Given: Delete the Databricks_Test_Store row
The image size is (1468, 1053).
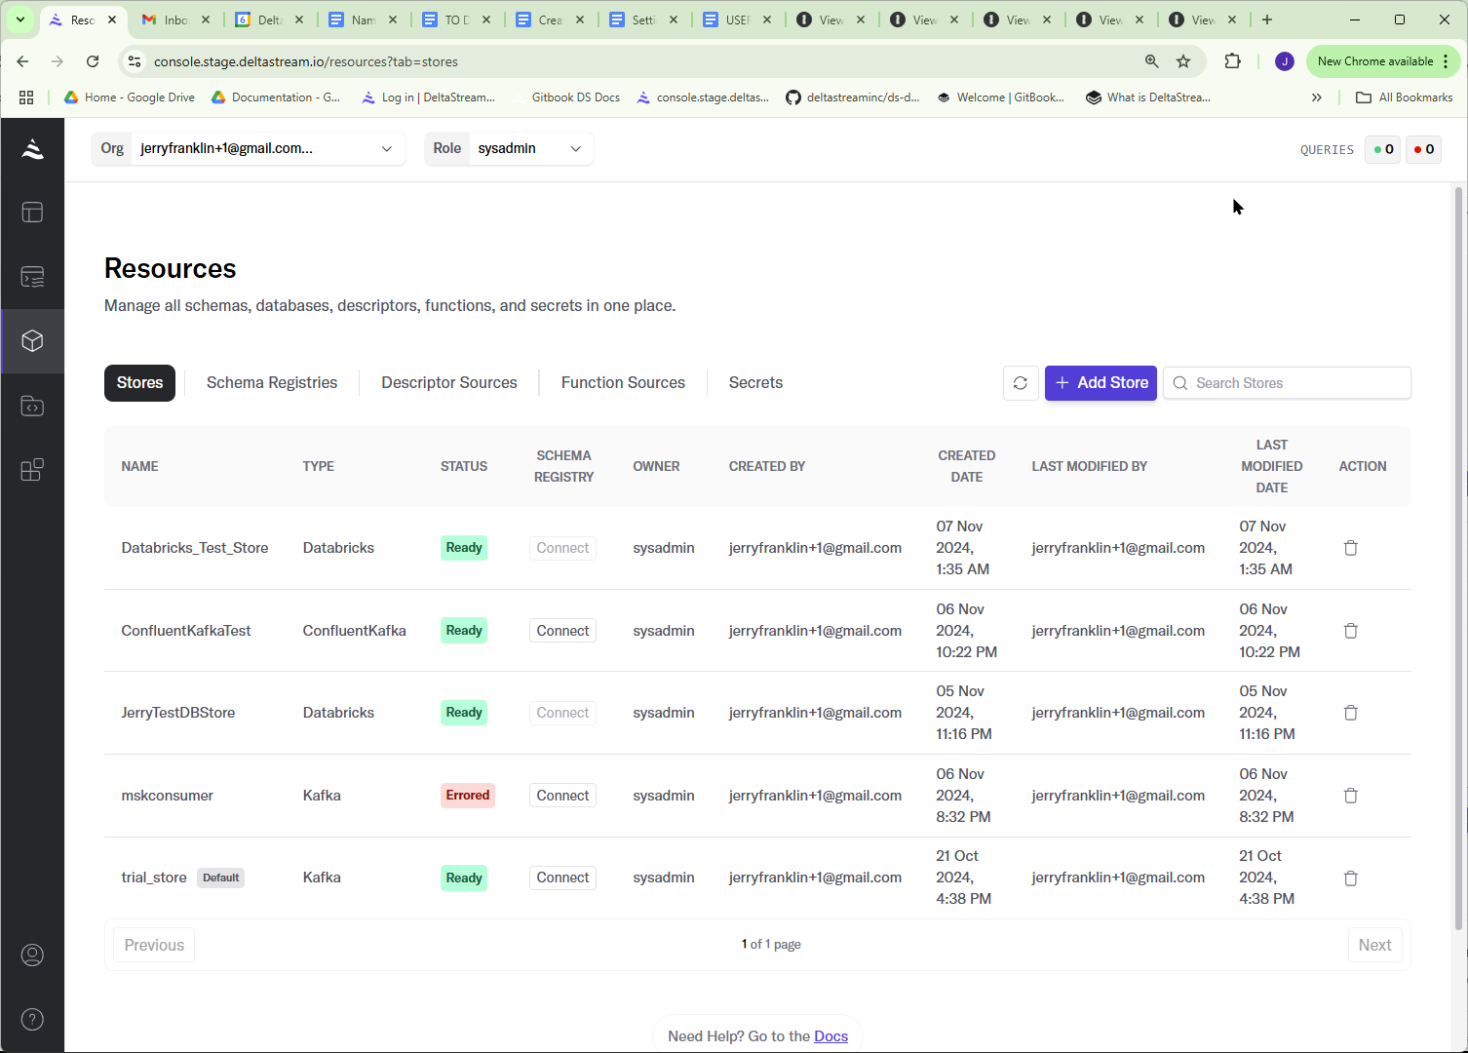Looking at the screenshot, I should tap(1351, 548).
